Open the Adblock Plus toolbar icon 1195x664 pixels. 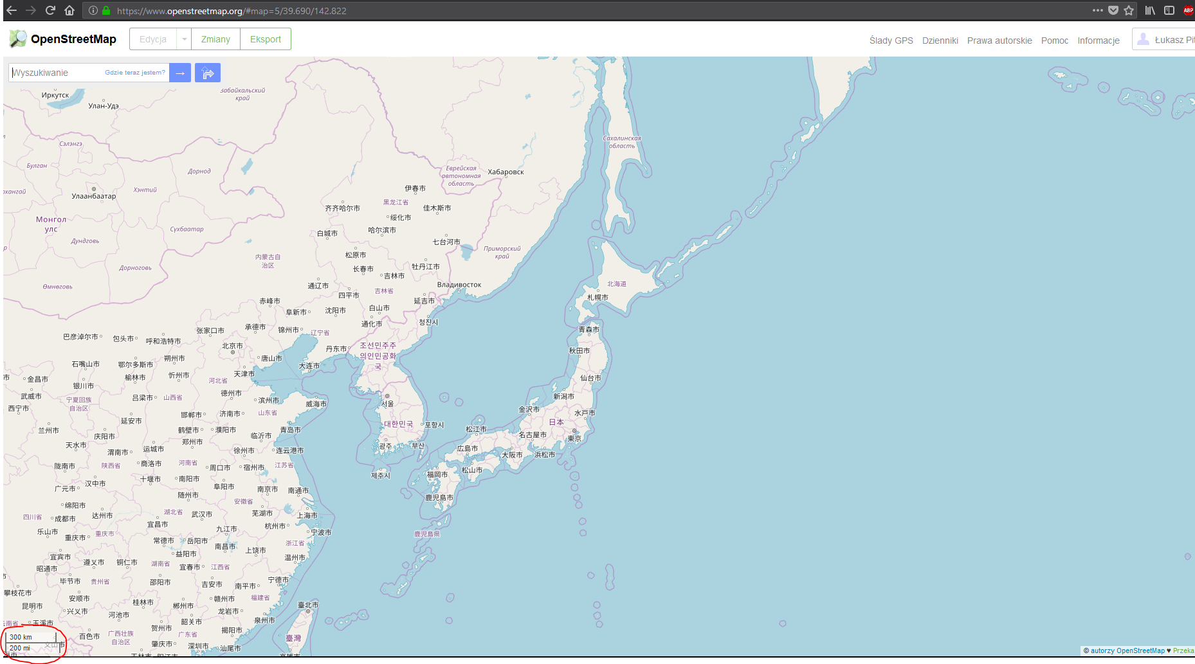tap(1188, 10)
